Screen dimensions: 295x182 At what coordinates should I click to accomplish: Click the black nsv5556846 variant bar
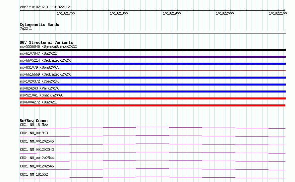pyautogui.click(x=152, y=50)
